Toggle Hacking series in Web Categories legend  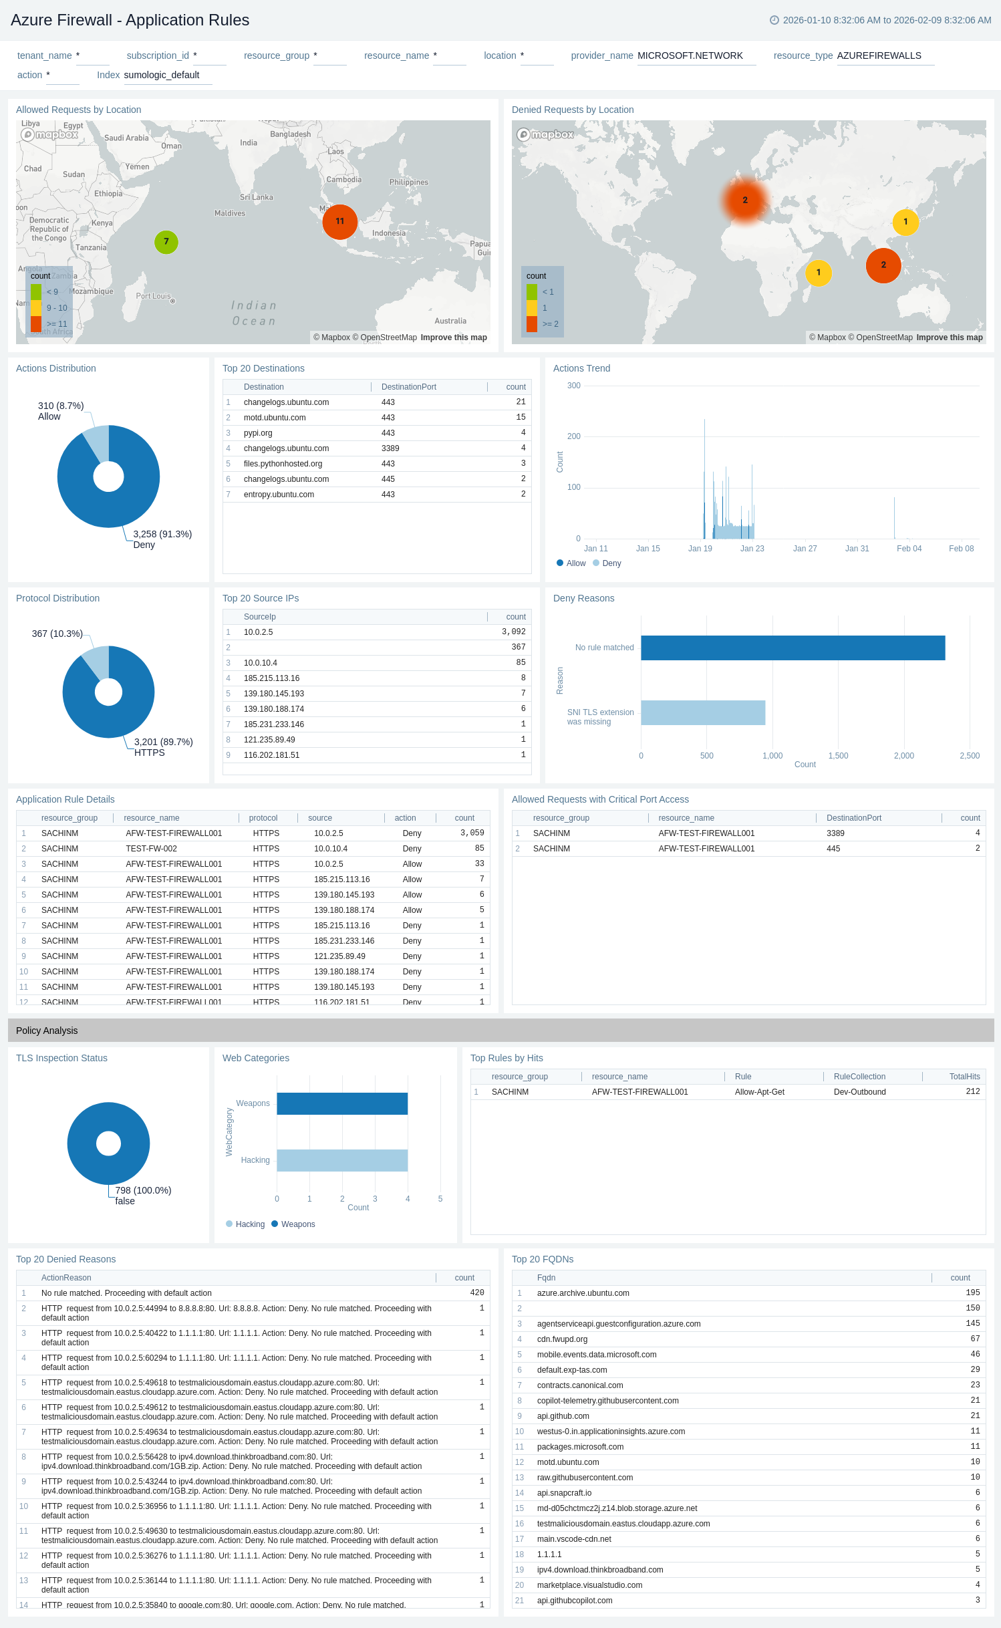coord(245,1224)
